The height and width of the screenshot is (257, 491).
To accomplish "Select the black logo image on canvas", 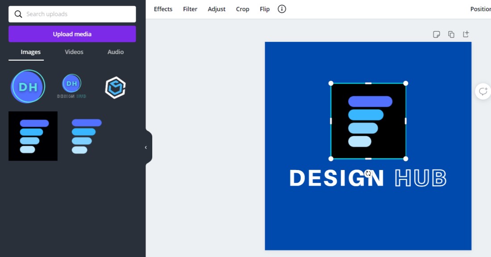I will point(368,121).
